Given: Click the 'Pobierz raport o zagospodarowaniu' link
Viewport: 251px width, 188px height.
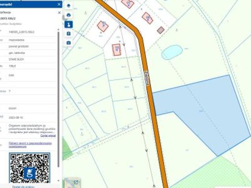Looking at the screenshot, I should (30, 145).
